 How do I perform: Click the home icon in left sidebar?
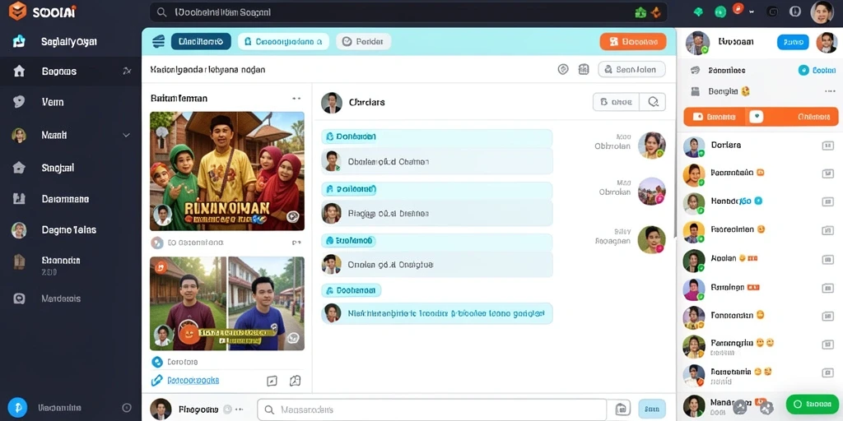coord(19,71)
